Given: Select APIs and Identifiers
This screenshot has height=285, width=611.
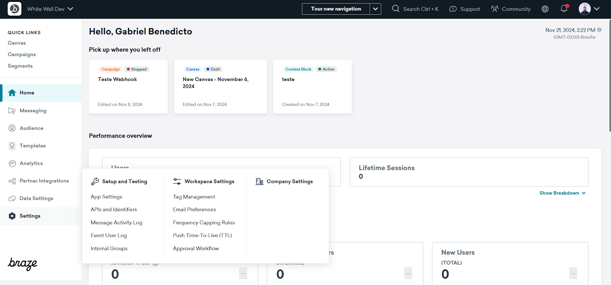Looking at the screenshot, I should (114, 209).
